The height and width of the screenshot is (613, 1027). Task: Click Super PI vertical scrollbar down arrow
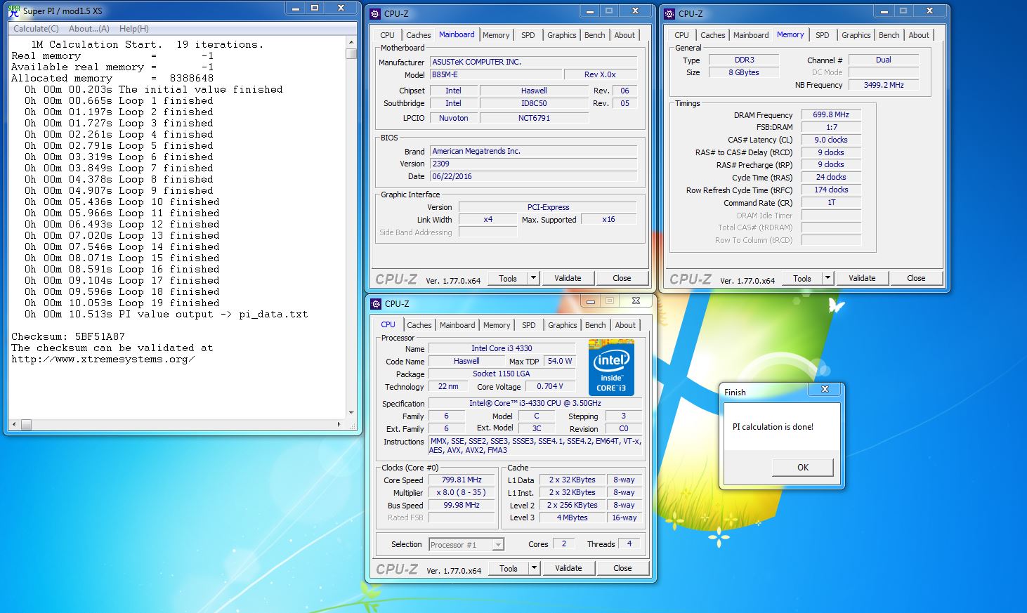click(351, 414)
